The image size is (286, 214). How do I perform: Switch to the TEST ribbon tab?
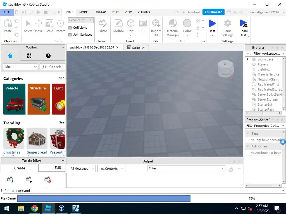pos(115,12)
